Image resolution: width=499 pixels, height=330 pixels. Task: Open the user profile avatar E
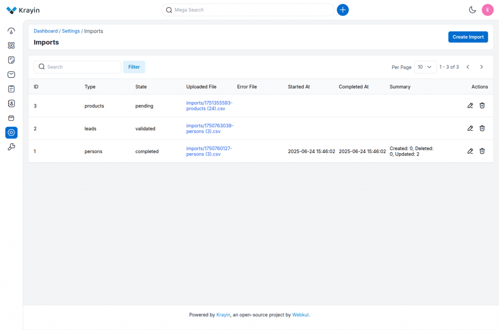pos(487,10)
